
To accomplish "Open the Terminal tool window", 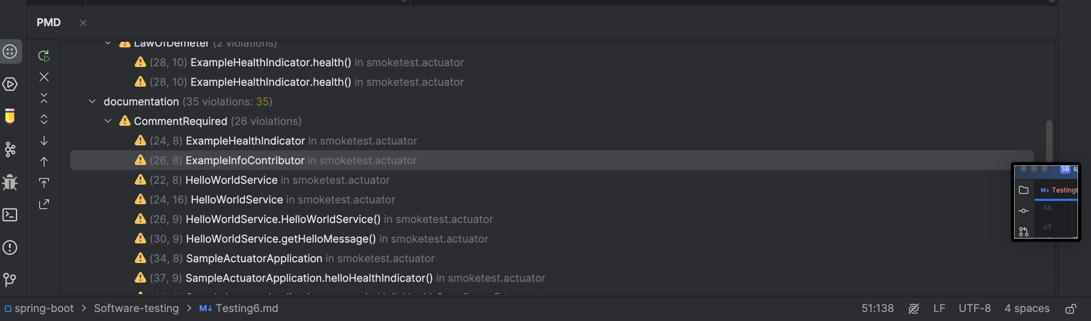I will tap(10, 215).
